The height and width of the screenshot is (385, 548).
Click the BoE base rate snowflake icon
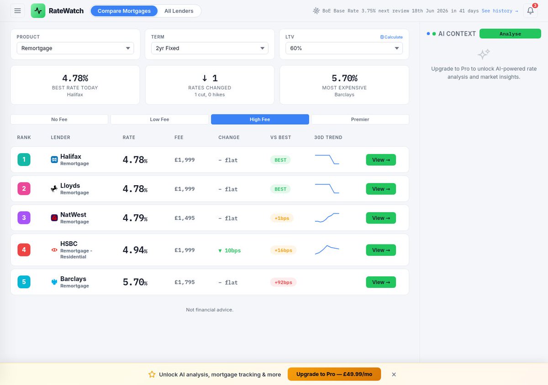point(316,10)
